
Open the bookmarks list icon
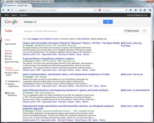pyautogui.click(x=145, y=10)
